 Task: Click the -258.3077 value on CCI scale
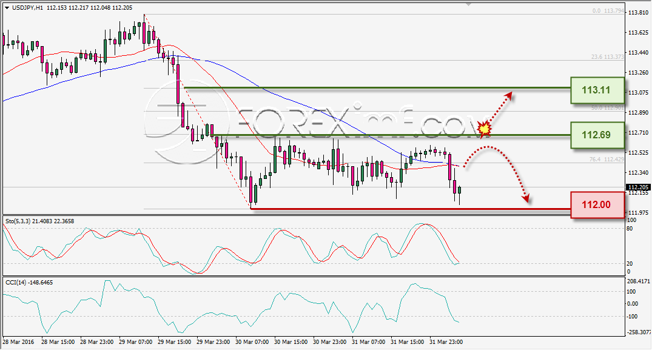(638, 332)
